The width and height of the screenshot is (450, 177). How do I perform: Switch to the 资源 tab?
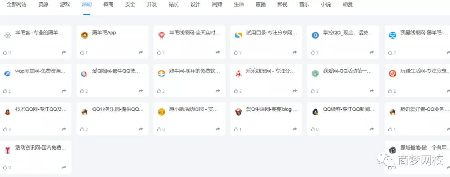(43, 4)
